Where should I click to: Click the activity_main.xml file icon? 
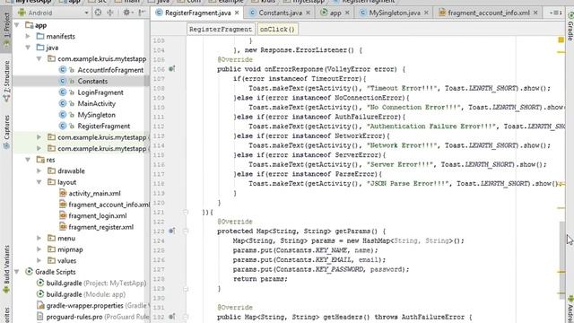[63, 193]
